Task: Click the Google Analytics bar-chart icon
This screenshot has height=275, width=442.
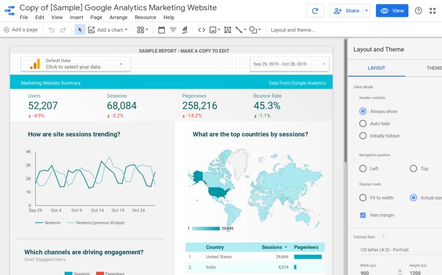Action: (x=35, y=64)
